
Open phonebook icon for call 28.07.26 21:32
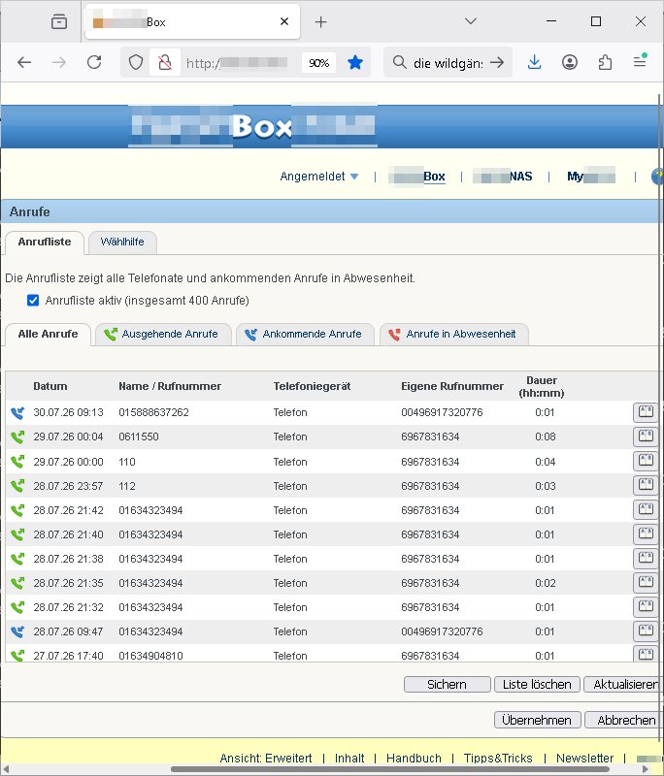tap(646, 606)
